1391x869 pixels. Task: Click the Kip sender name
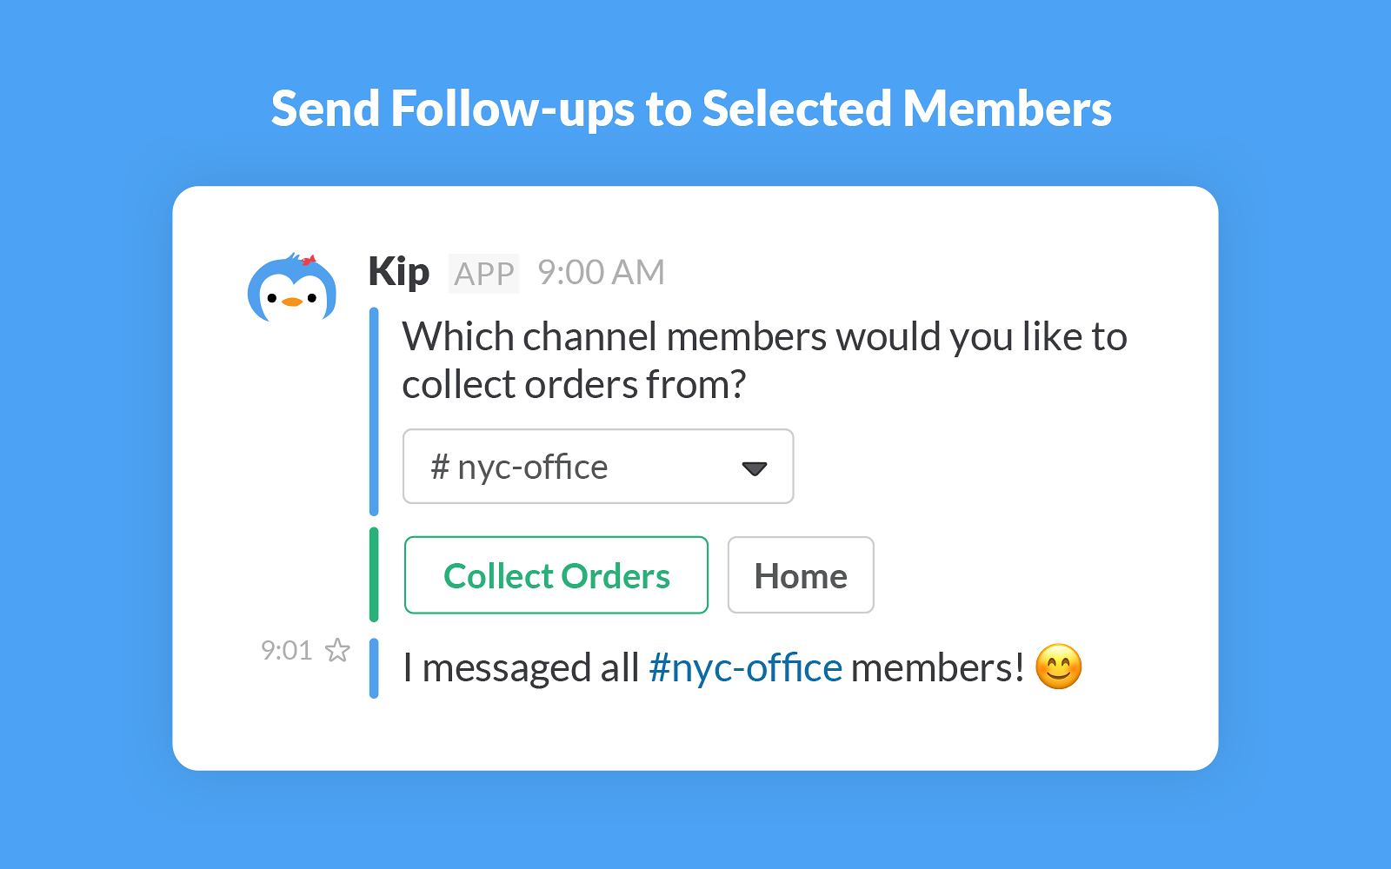coord(398,272)
